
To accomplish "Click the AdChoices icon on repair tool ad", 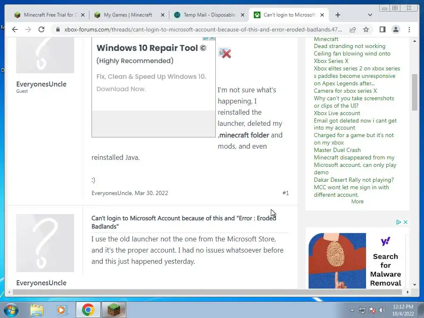I will click(206, 39).
